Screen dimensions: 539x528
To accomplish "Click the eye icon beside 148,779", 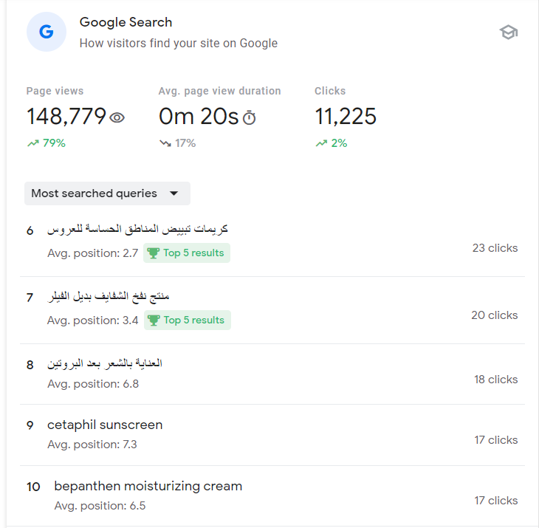I will click(117, 117).
